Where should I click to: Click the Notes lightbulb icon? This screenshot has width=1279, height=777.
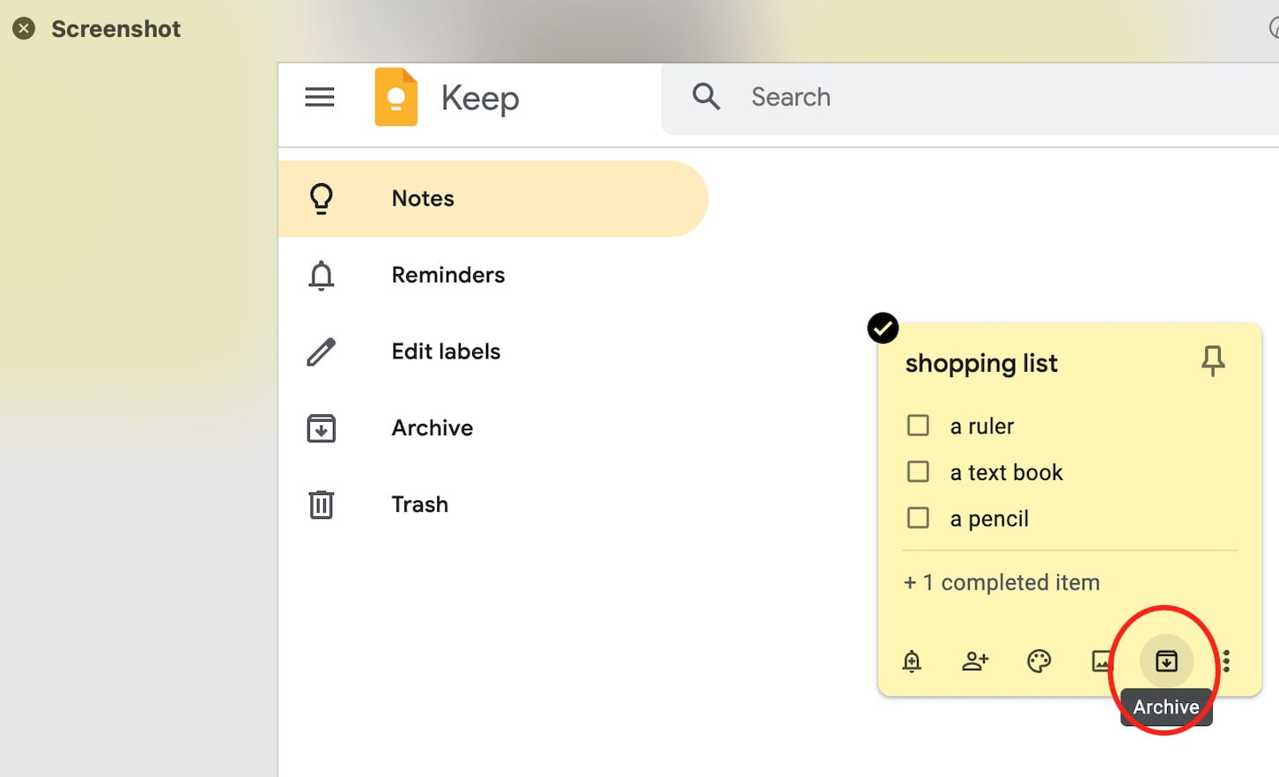[322, 198]
